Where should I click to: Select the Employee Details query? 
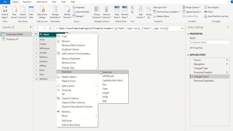pos(16,34)
